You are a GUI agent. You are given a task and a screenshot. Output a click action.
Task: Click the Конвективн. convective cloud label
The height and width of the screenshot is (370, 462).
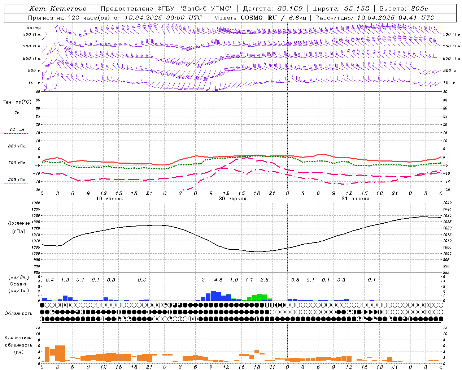18,338
